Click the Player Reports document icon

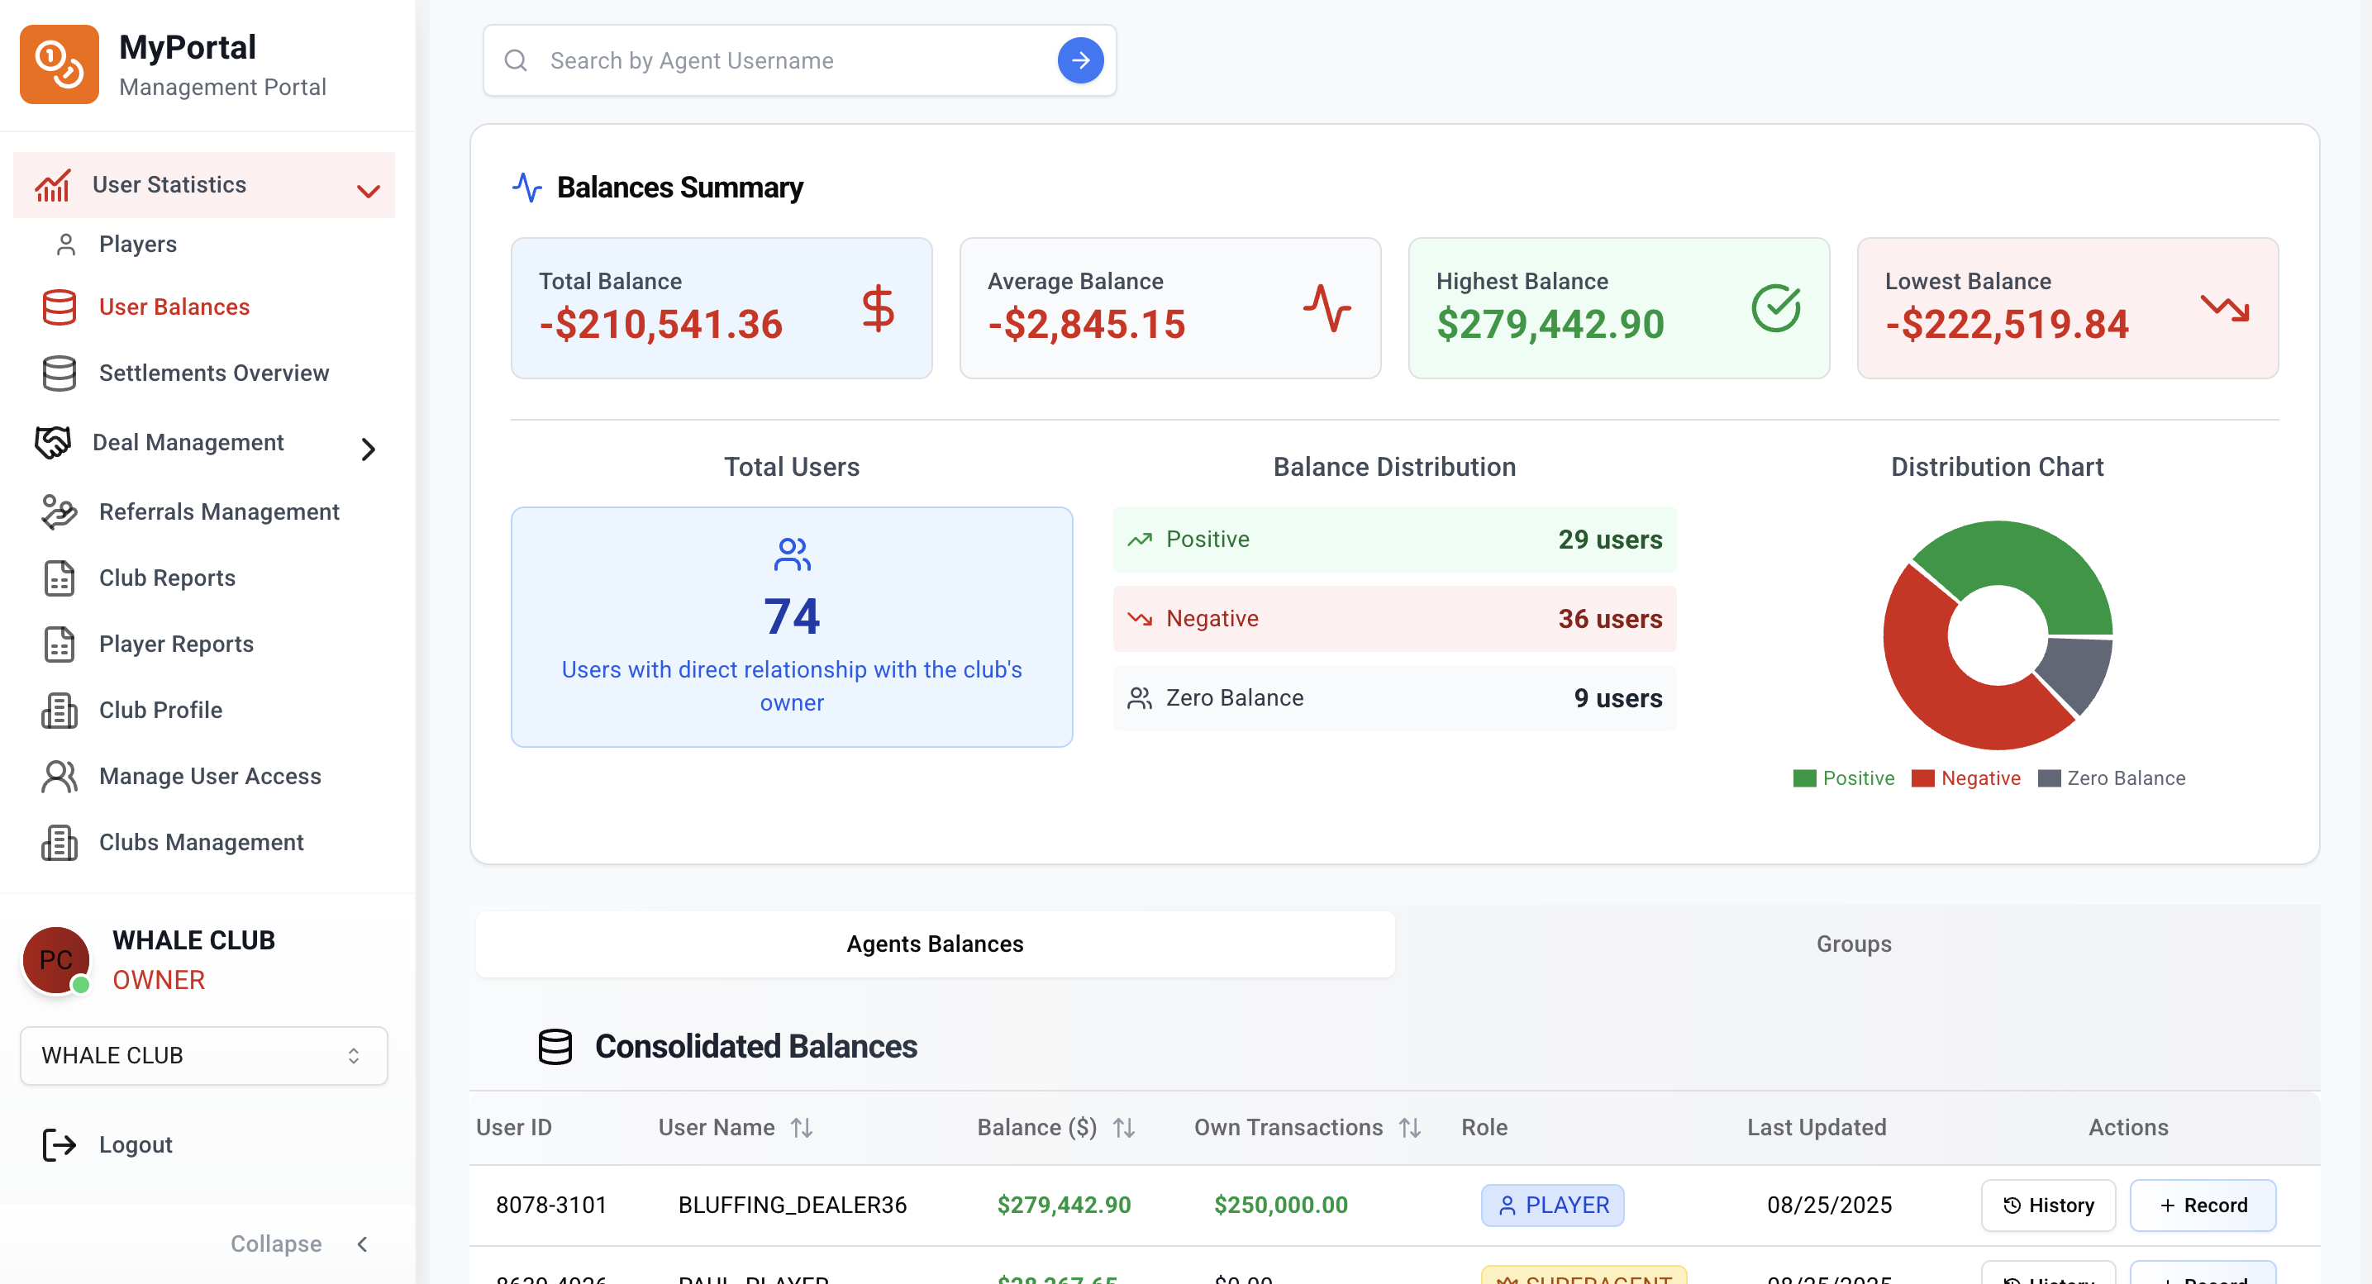click(x=59, y=644)
